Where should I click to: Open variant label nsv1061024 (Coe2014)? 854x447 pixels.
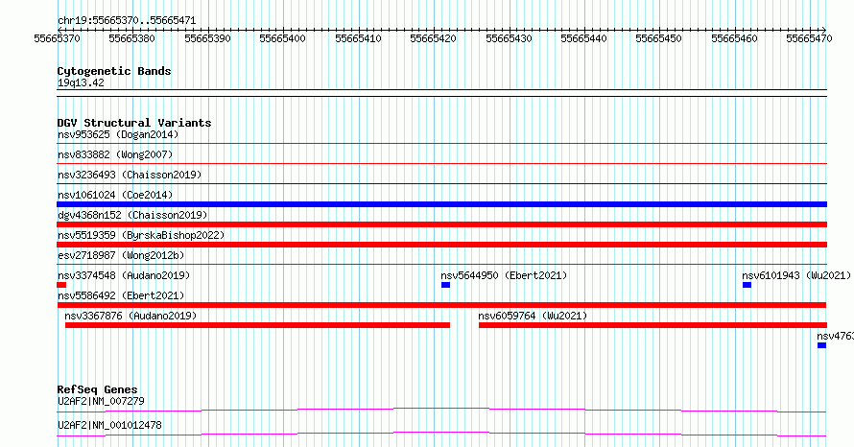[115, 195]
